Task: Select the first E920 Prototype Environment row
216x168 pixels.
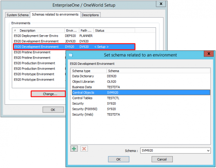Action: [39, 74]
